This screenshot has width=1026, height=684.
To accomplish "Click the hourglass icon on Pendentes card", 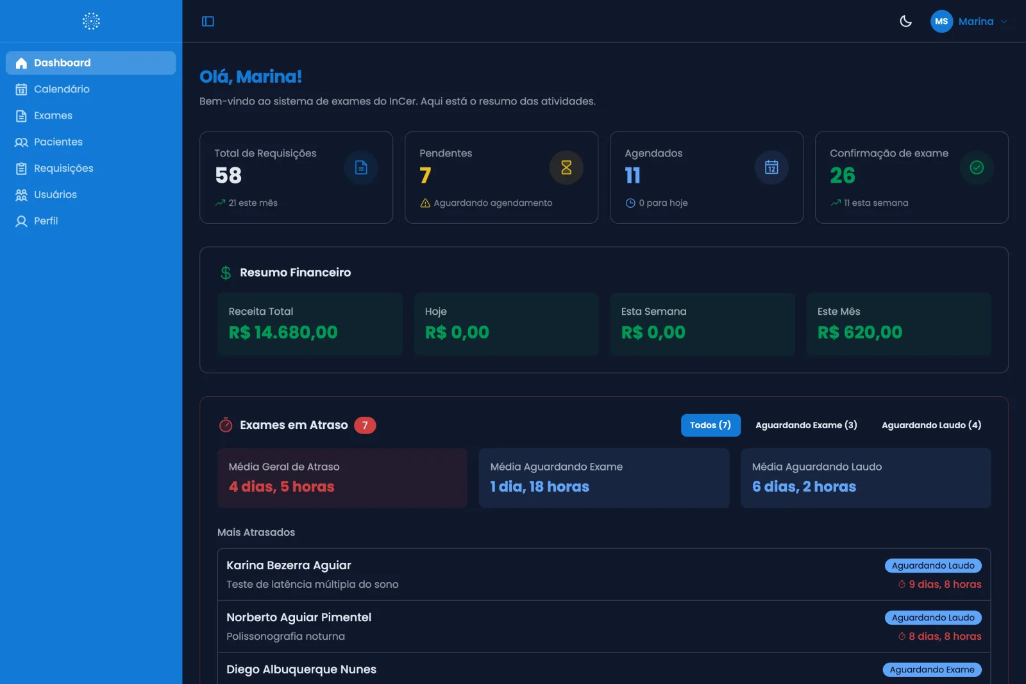I will point(566,167).
